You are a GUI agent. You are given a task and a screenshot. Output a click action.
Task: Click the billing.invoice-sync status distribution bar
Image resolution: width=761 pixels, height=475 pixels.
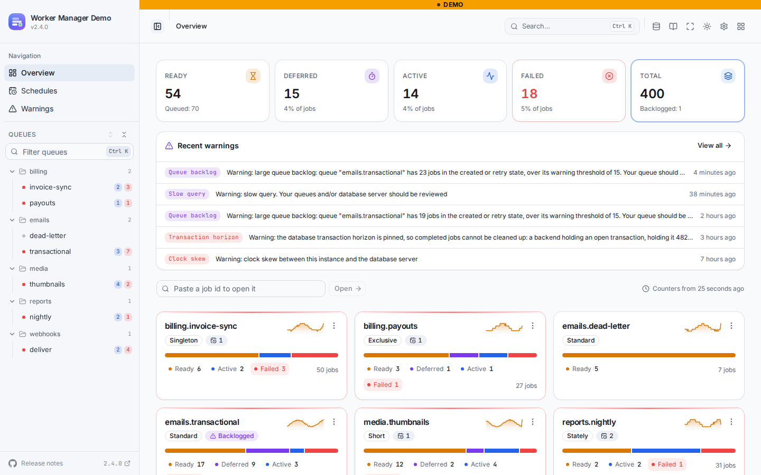(252, 355)
